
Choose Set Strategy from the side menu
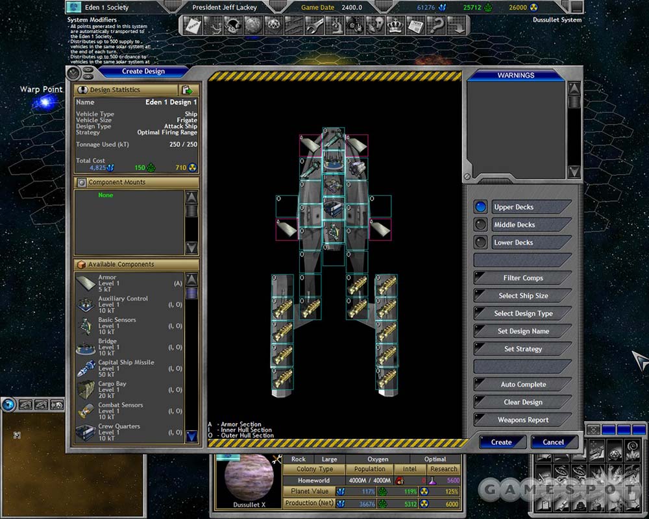[522, 349]
